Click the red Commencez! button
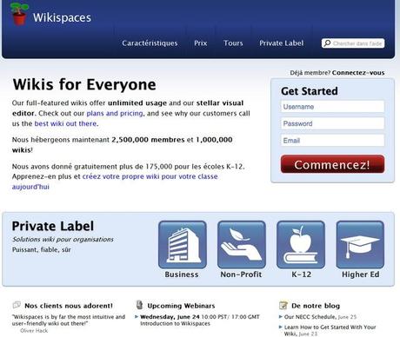Screen dimensions: 400x337 pyautogui.click(x=332, y=164)
